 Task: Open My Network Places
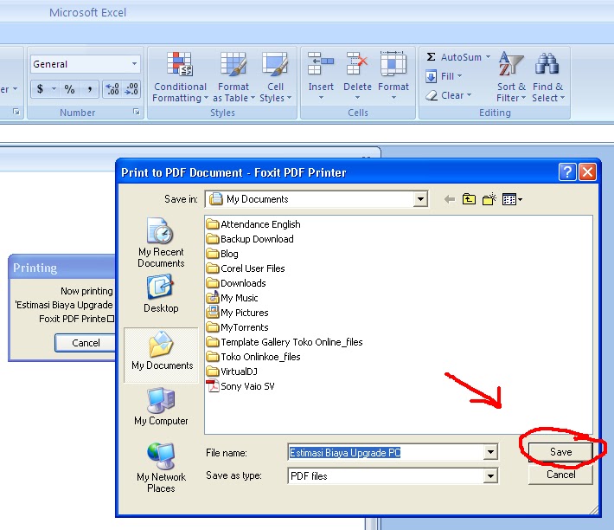pyautogui.click(x=161, y=468)
